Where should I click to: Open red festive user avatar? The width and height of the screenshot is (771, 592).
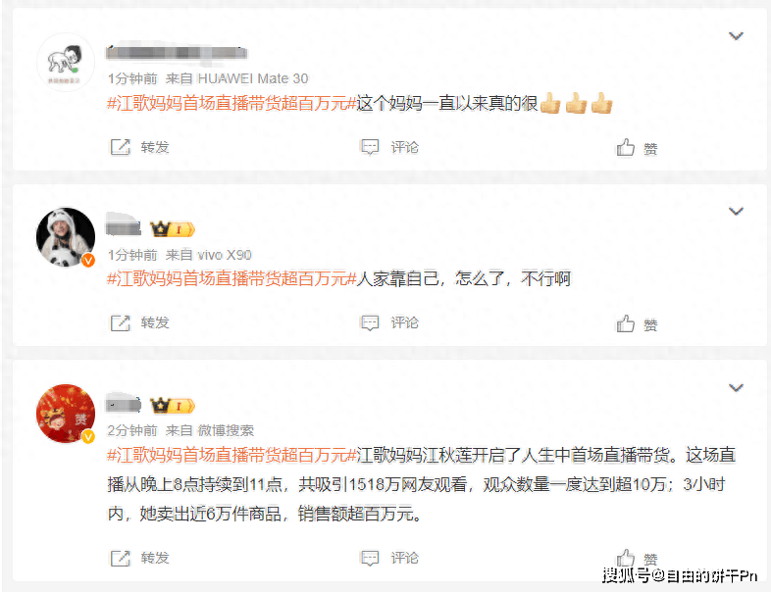click(x=66, y=414)
